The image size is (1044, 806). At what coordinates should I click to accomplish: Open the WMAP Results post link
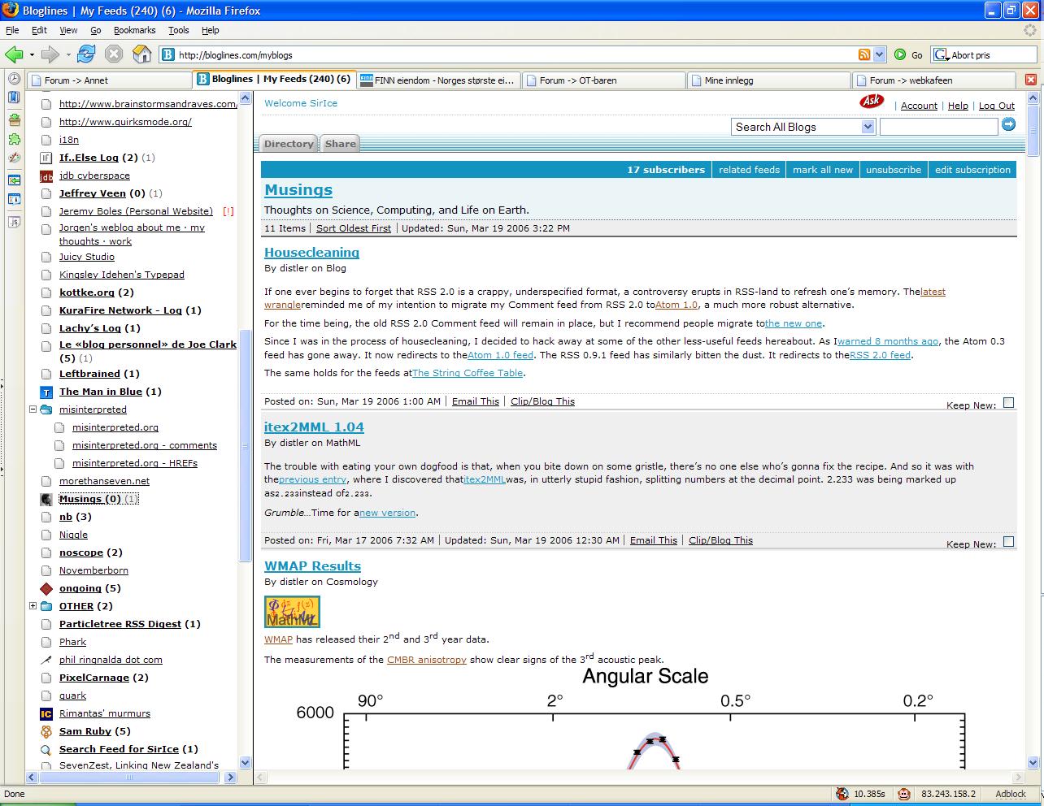point(312,566)
